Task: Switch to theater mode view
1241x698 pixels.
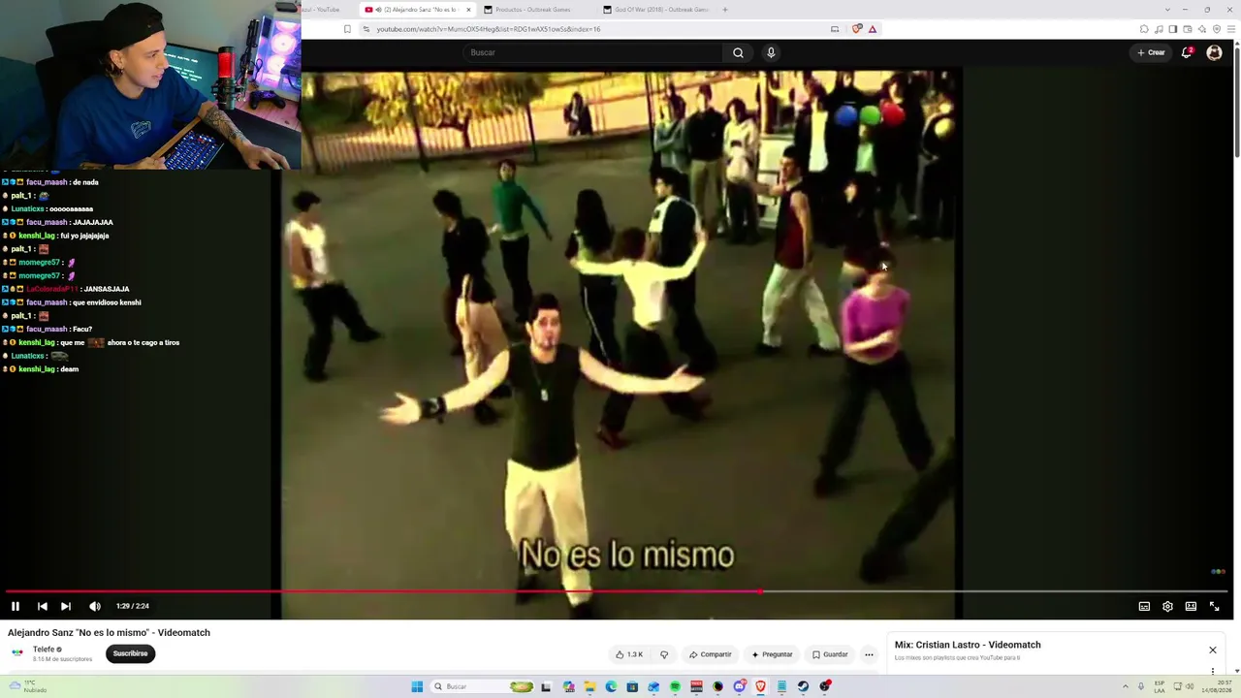Action: click(1191, 606)
